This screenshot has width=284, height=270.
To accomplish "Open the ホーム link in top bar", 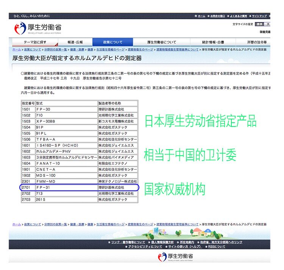I will point(201,16).
